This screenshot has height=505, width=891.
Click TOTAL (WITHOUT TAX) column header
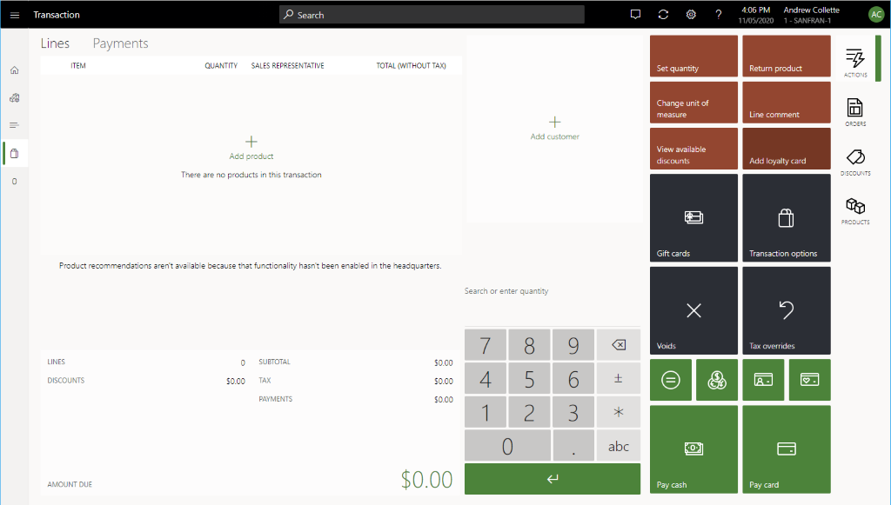click(x=411, y=66)
